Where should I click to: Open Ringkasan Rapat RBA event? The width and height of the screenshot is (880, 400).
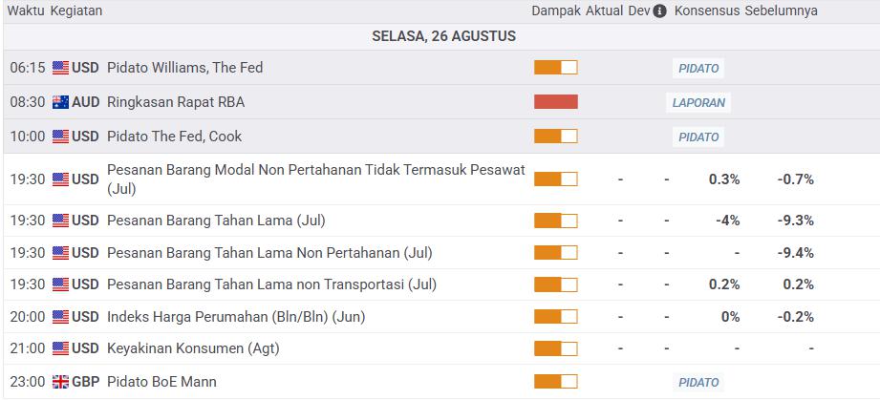coord(176,102)
